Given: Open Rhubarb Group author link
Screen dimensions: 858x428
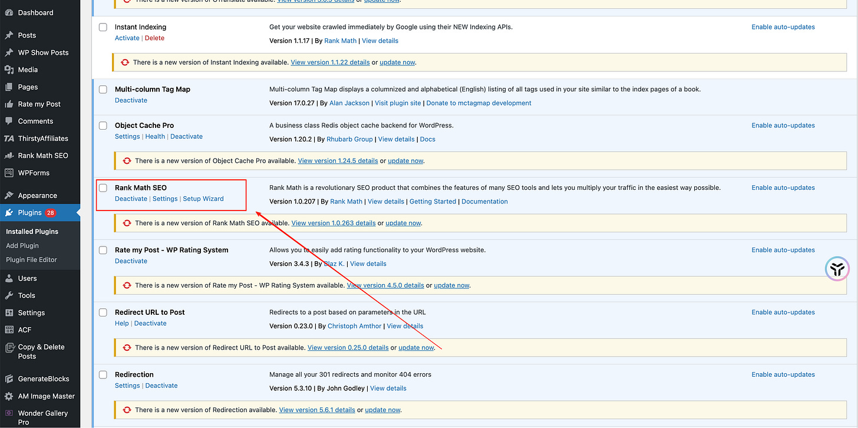Looking at the screenshot, I should [350, 139].
